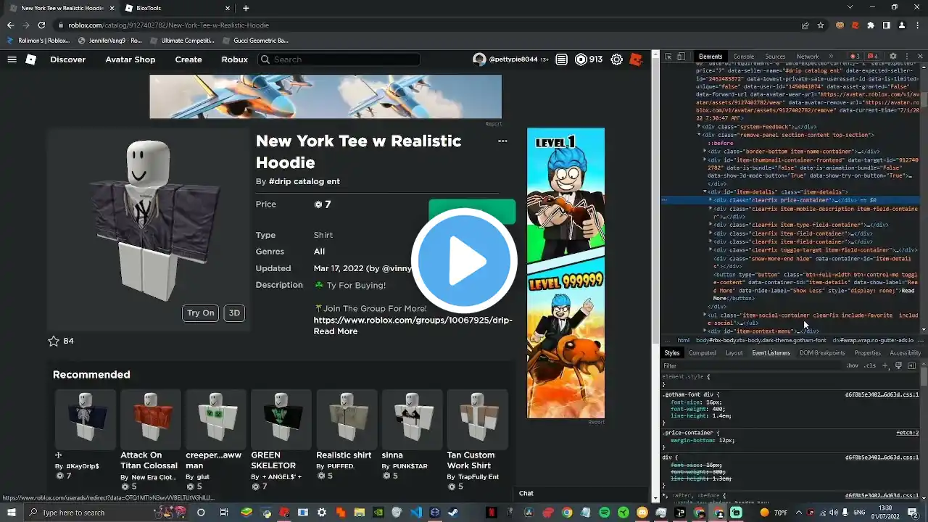
Task: Expand the system-feedback div node
Action: (x=699, y=127)
